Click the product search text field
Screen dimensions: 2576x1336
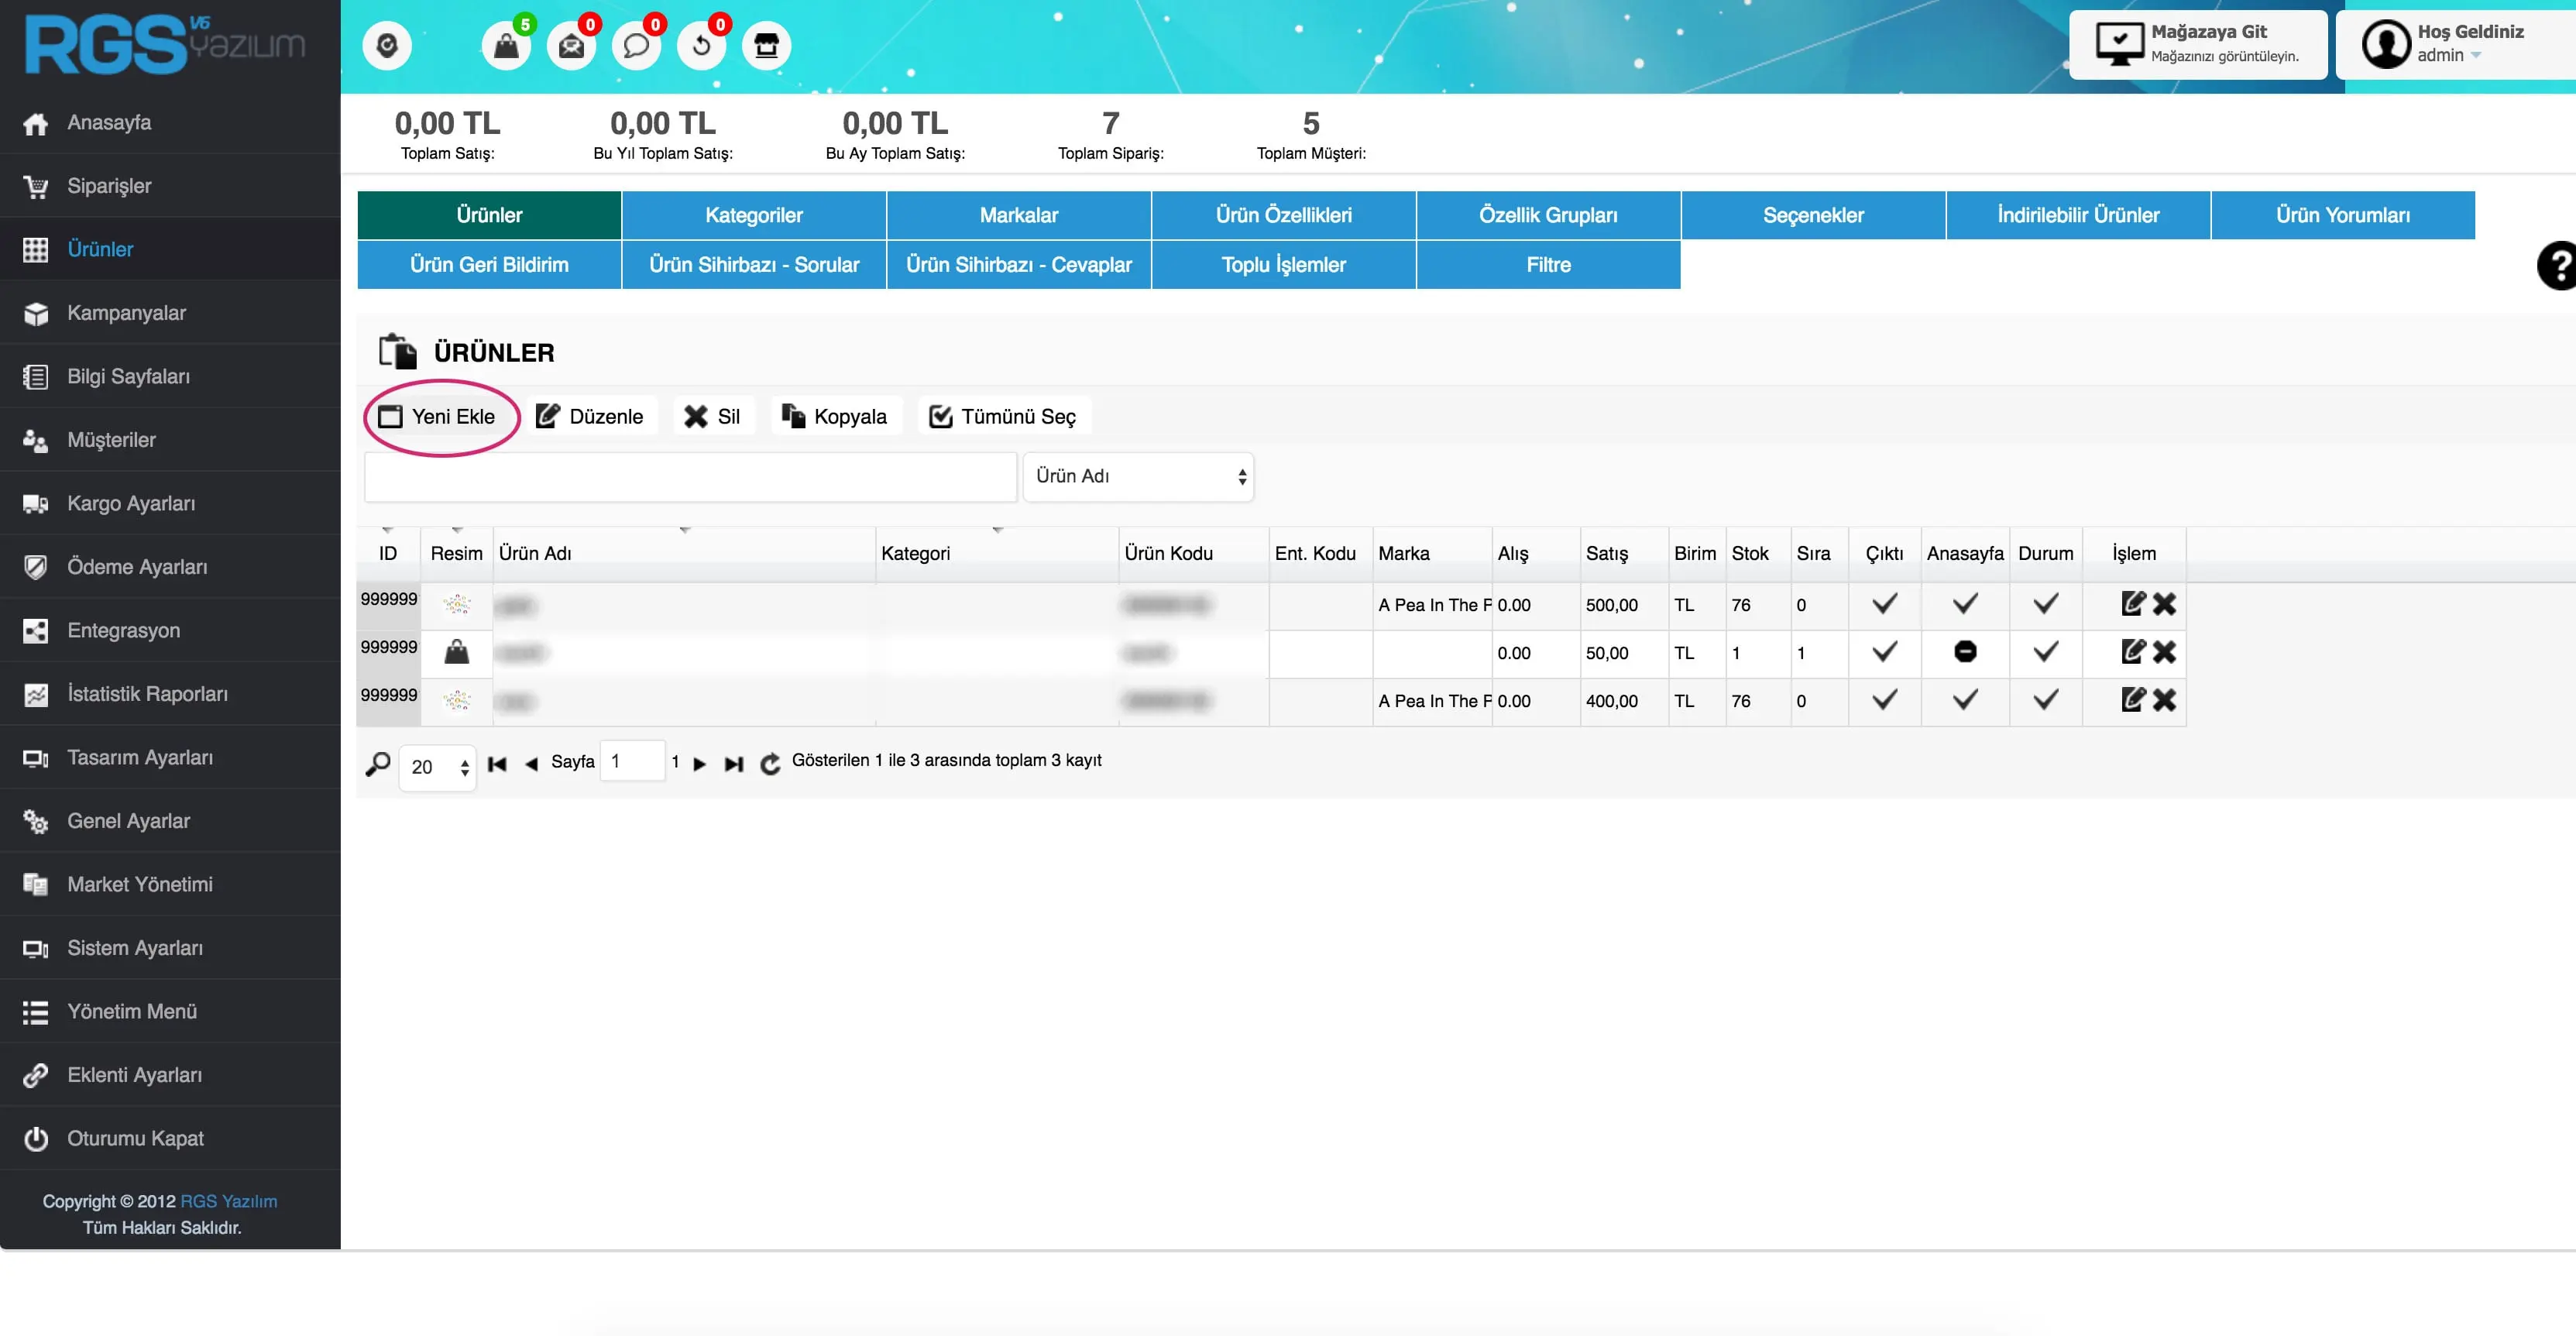pyautogui.click(x=690, y=477)
